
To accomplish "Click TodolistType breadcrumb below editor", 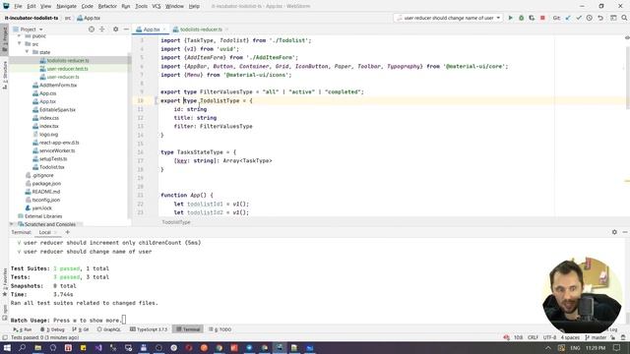I will 176,222.
